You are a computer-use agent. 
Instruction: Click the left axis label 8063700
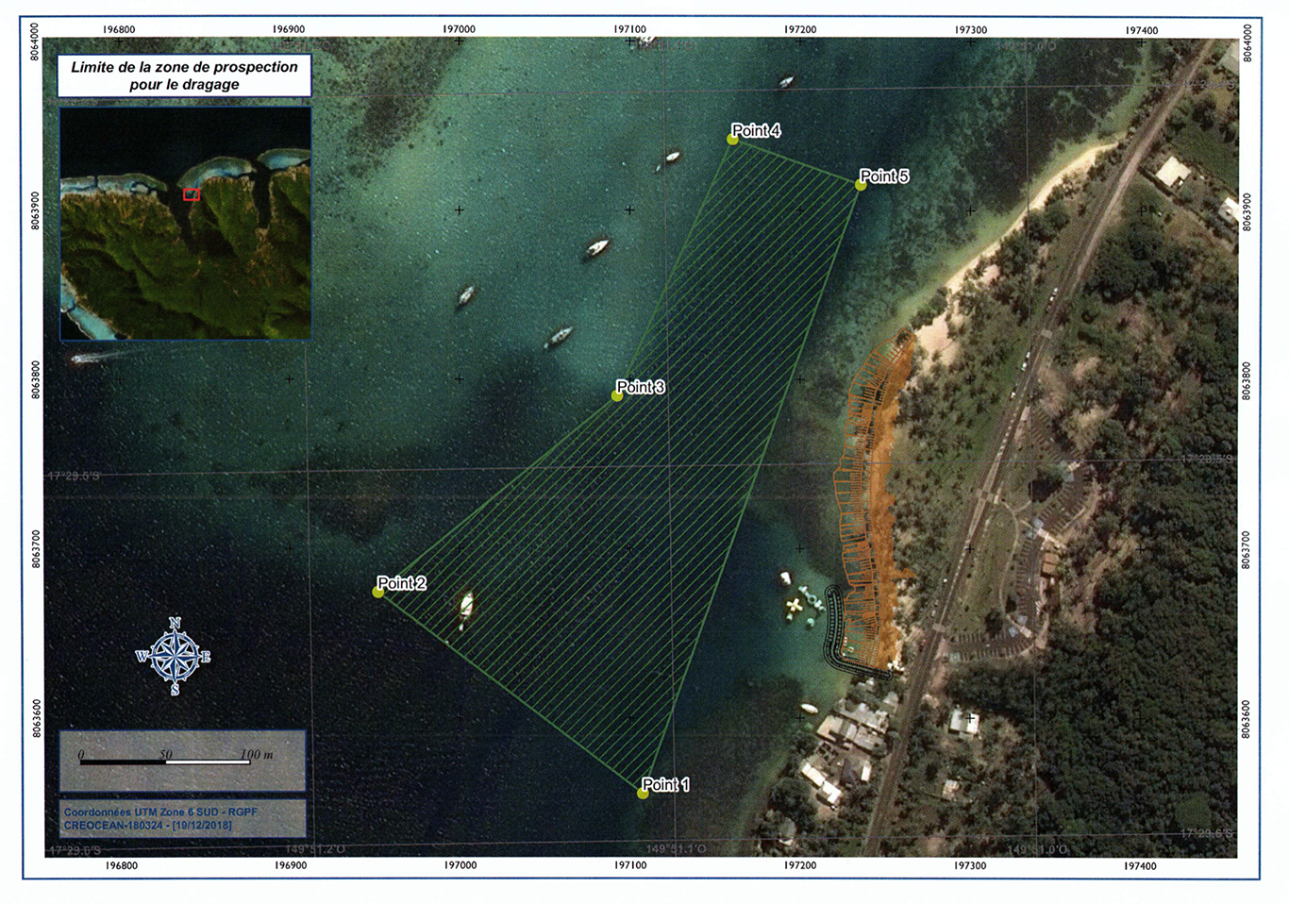click(36, 548)
